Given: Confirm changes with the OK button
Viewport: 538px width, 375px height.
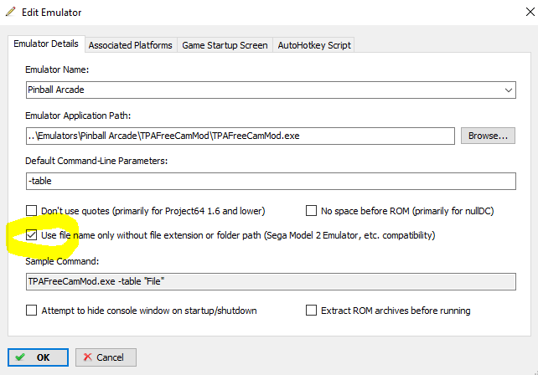Looking at the screenshot, I should pos(38,357).
